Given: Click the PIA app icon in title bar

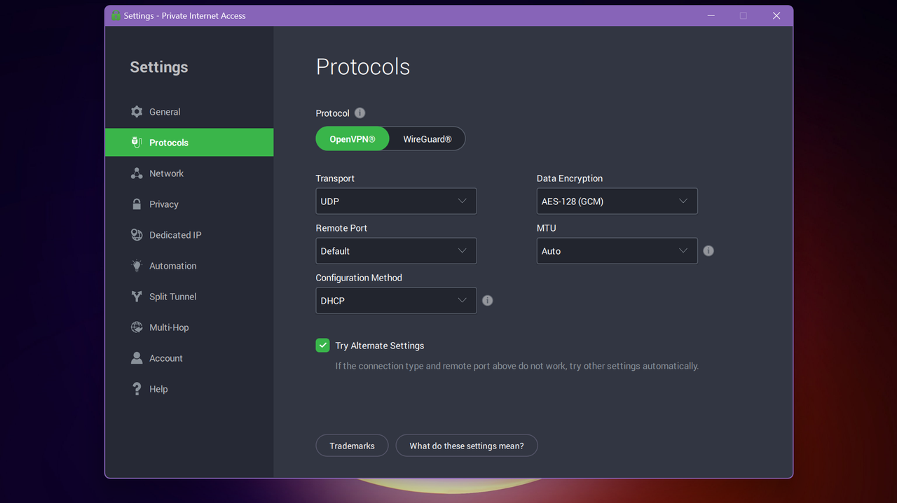Looking at the screenshot, I should (x=116, y=15).
